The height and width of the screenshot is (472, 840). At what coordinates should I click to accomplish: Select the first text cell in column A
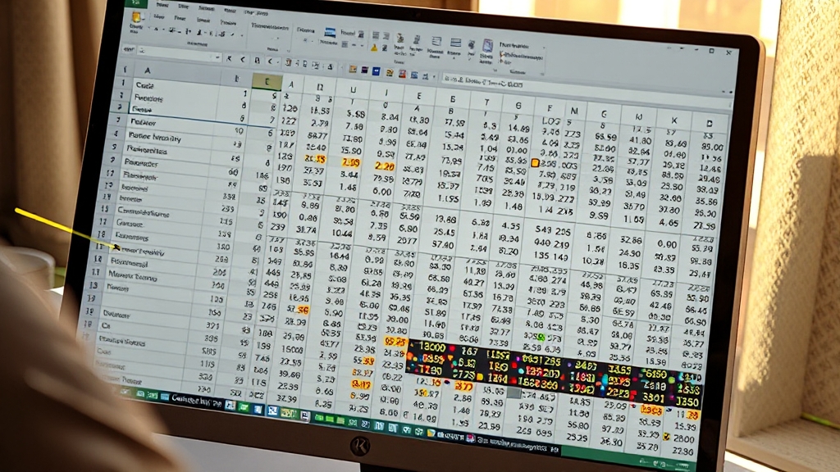coord(146,85)
